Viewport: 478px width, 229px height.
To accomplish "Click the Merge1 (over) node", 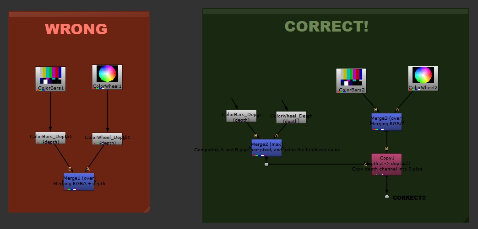I will click(x=79, y=181).
